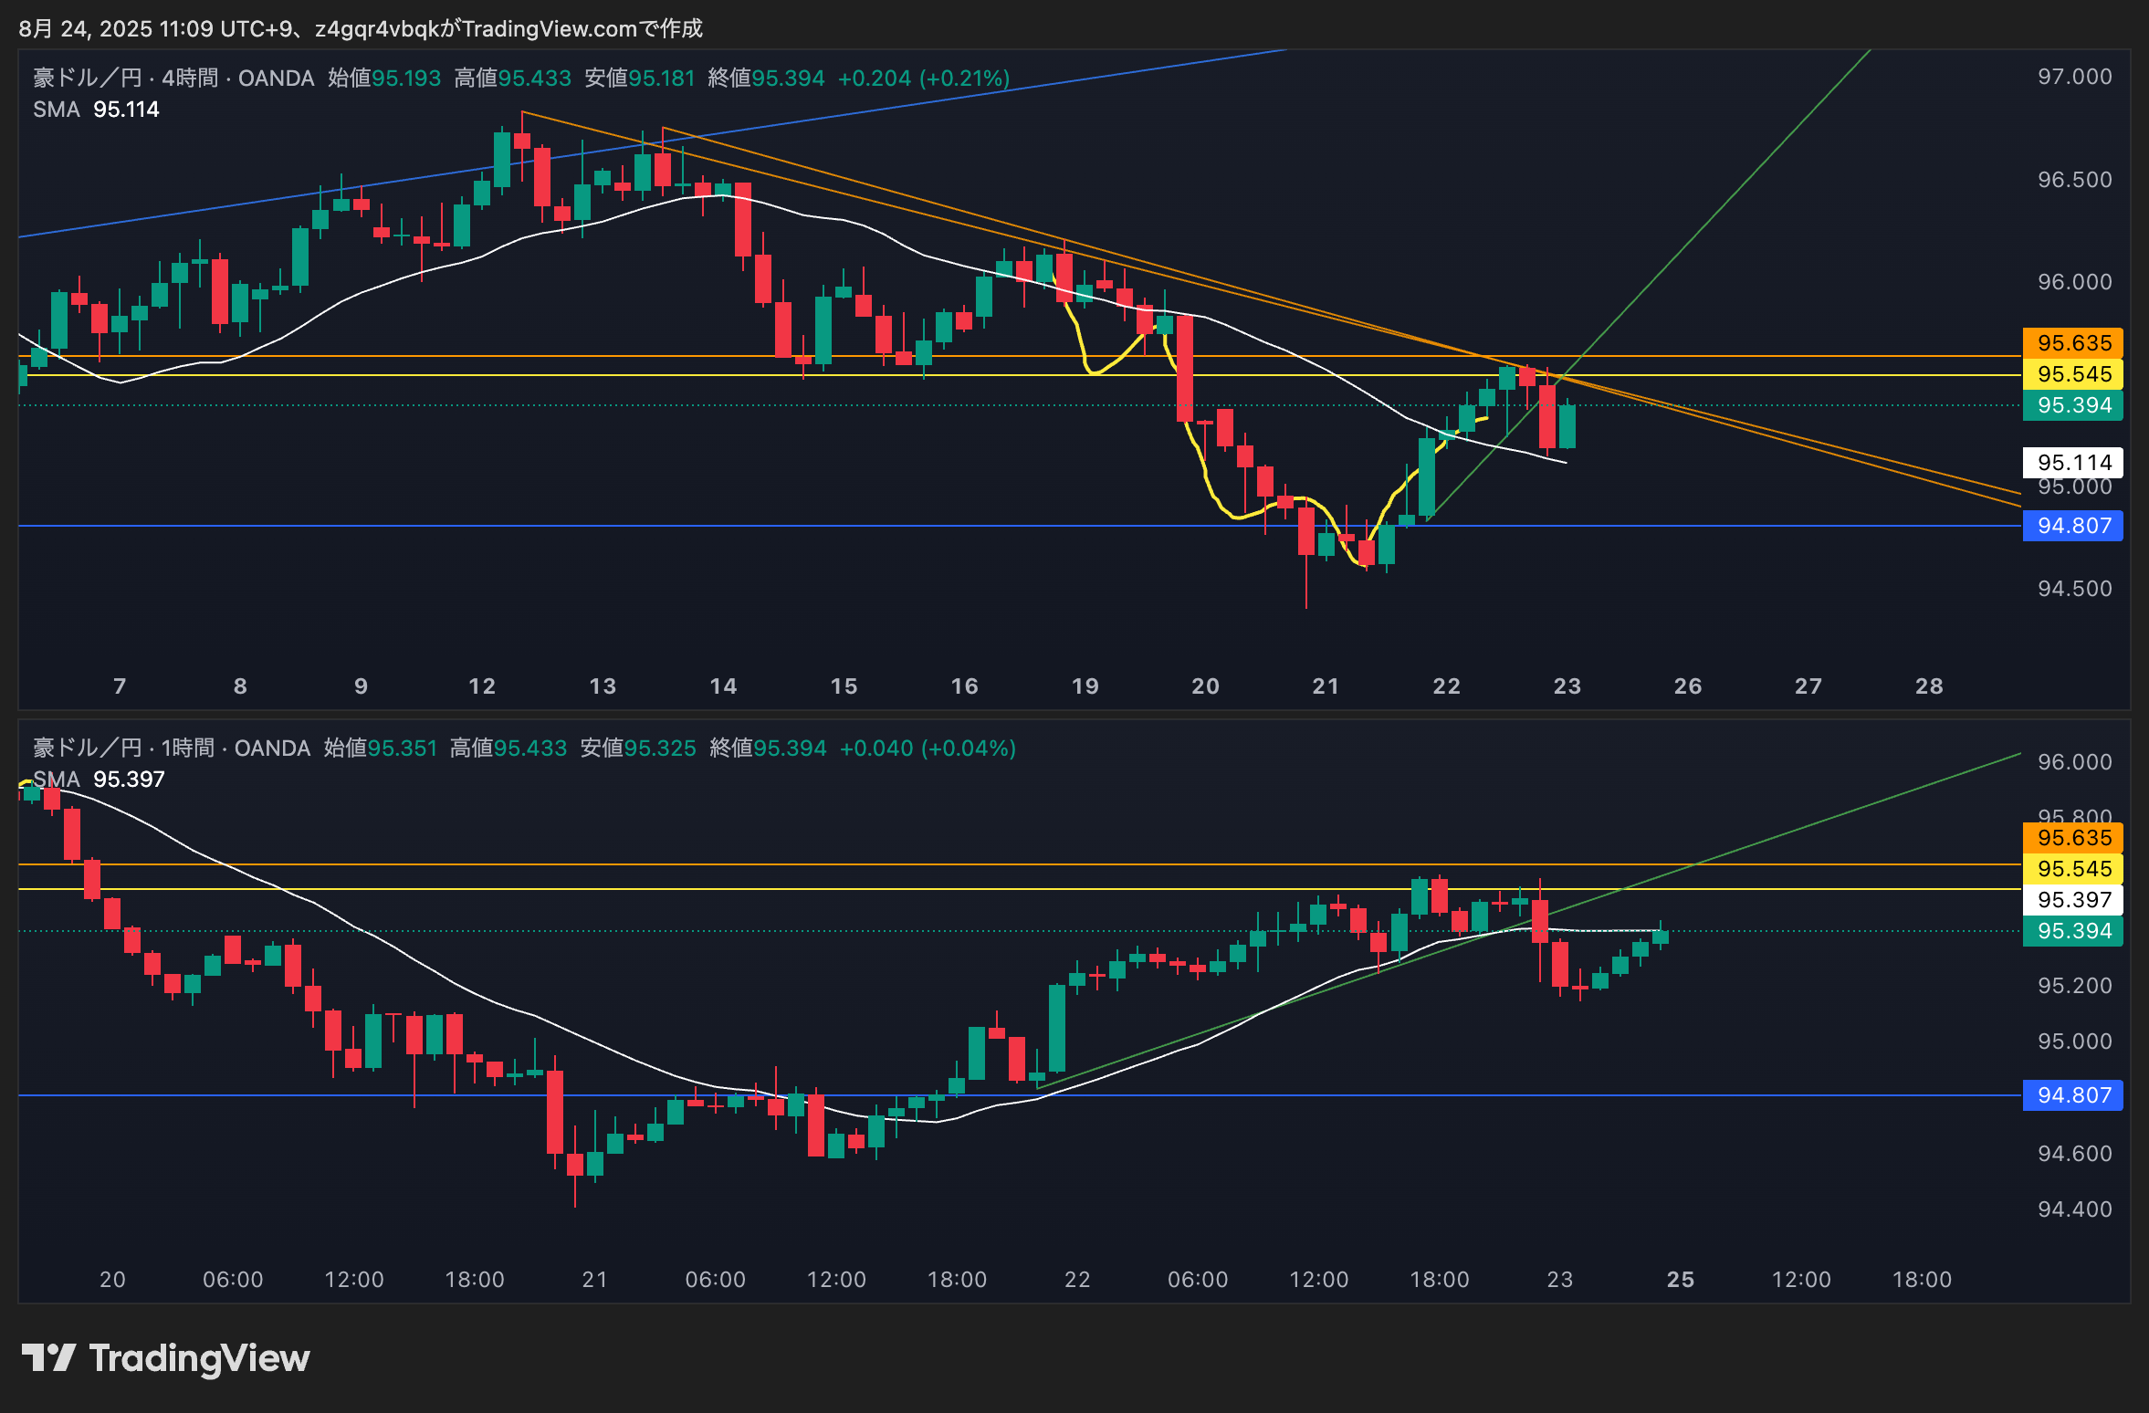Click the 22 date label on the lower time axis

pyautogui.click(x=1077, y=1280)
